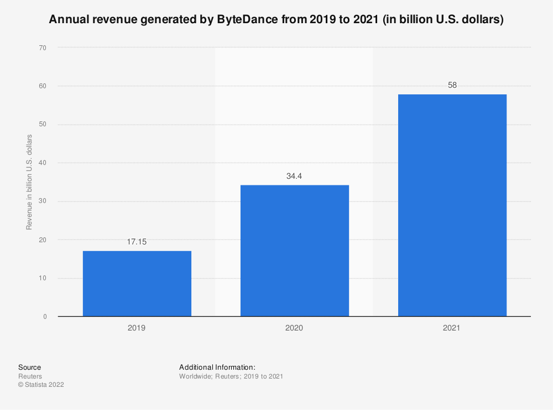Click the 2019 revenue bar
The width and height of the screenshot is (553, 410).
pos(137,284)
